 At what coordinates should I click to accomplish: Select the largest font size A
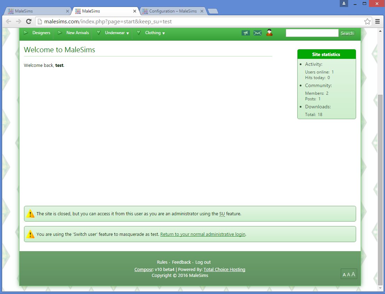353,274
